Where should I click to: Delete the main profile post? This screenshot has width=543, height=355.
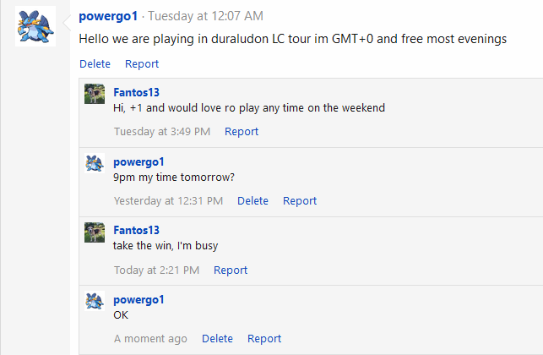[x=95, y=63]
